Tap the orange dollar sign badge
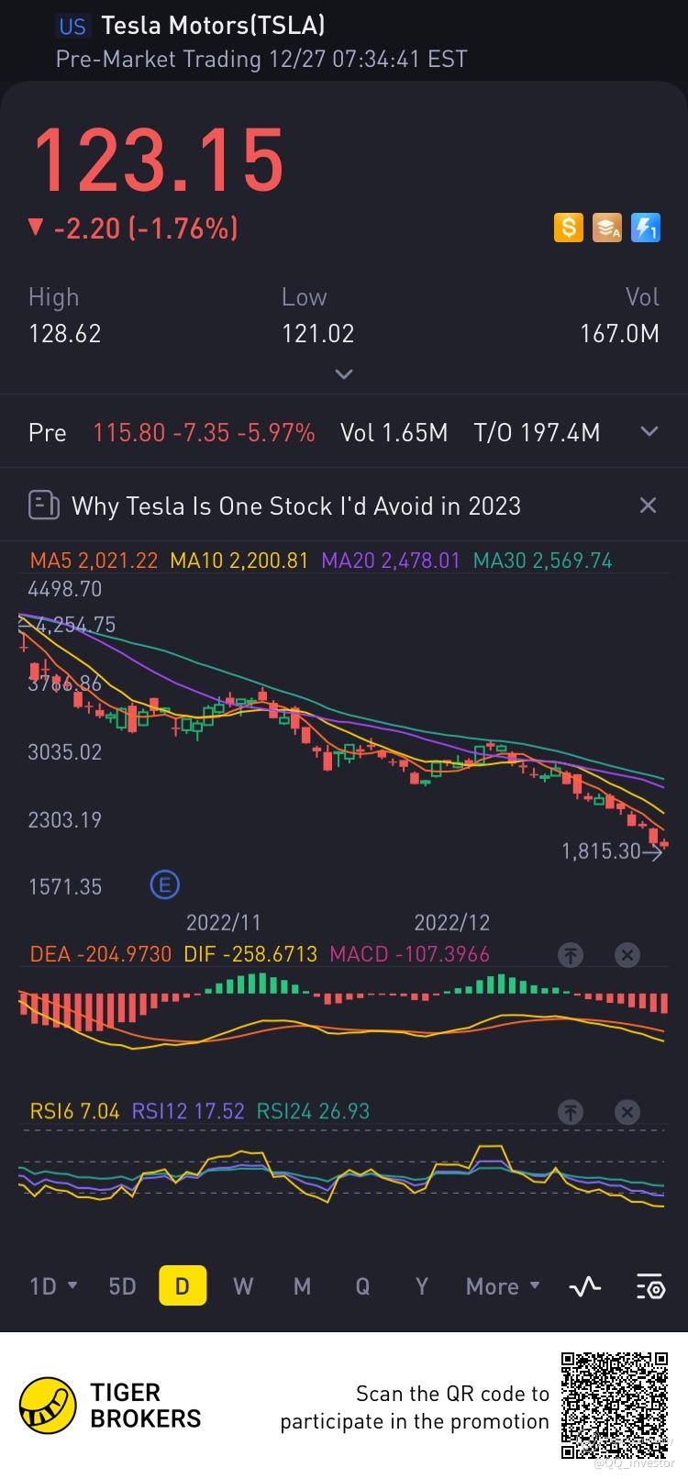 569,228
